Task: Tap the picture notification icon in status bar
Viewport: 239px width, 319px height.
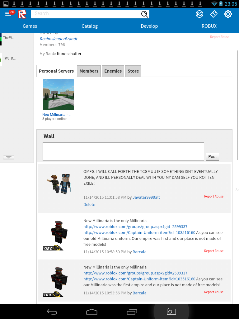Action: click(x=6, y=4)
